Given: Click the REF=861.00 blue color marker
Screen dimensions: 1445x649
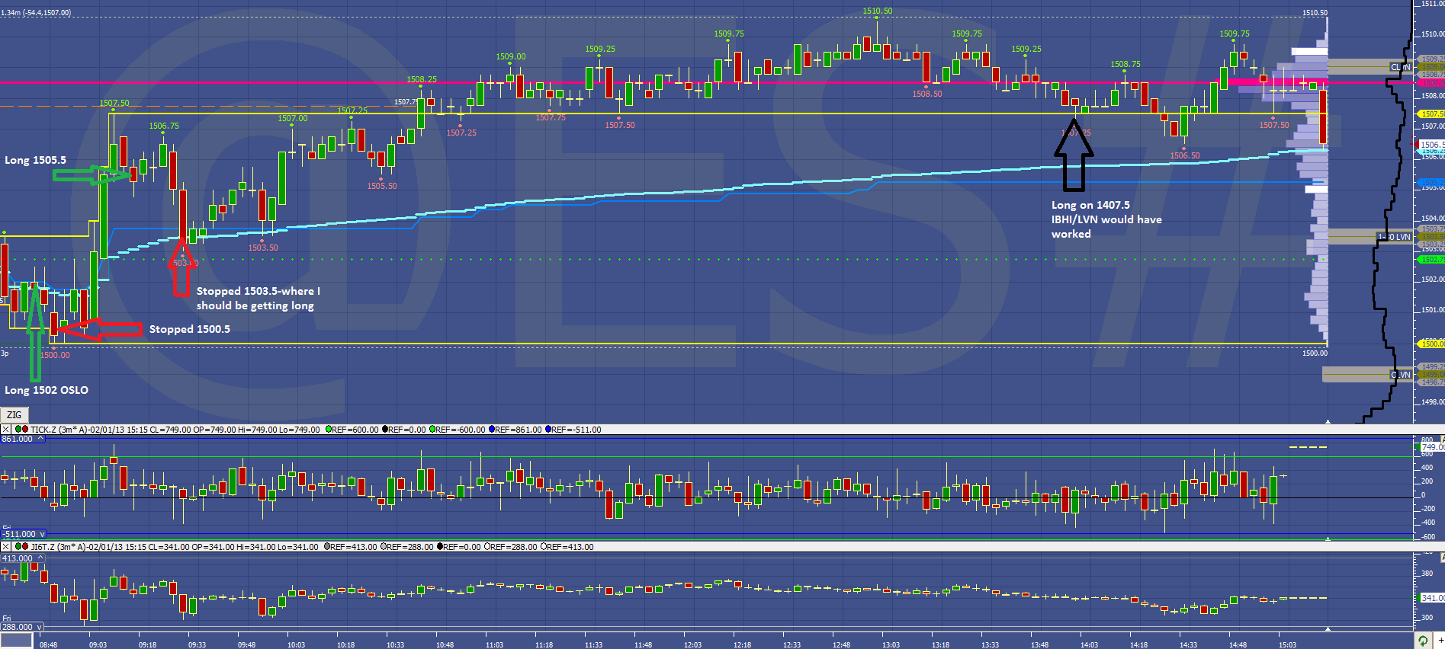Looking at the screenshot, I should tap(492, 430).
